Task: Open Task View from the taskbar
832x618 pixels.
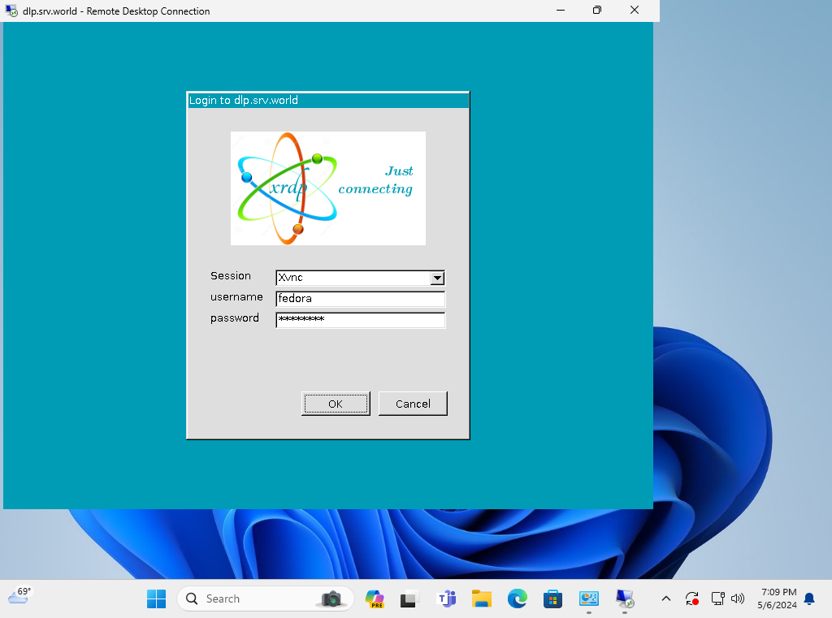Action: pyautogui.click(x=410, y=599)
